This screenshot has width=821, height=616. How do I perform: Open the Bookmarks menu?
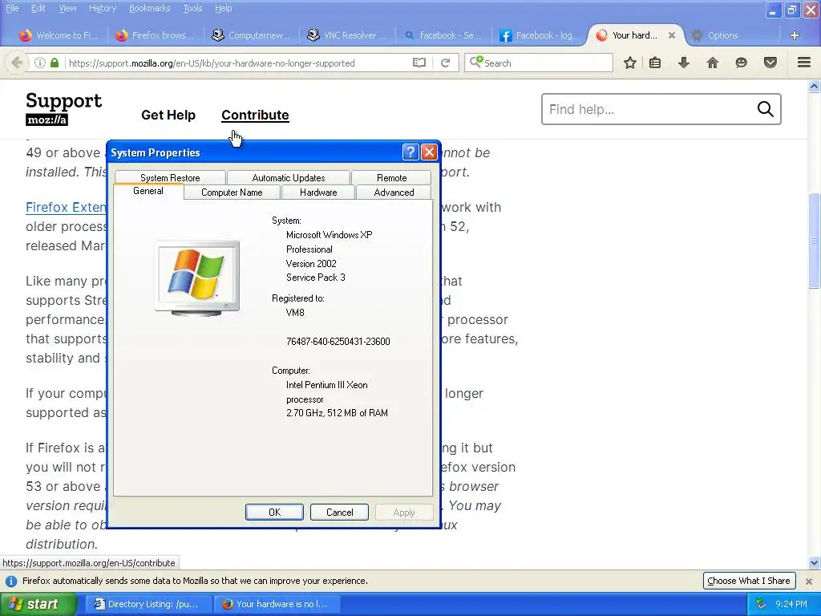tap(149, 8)
